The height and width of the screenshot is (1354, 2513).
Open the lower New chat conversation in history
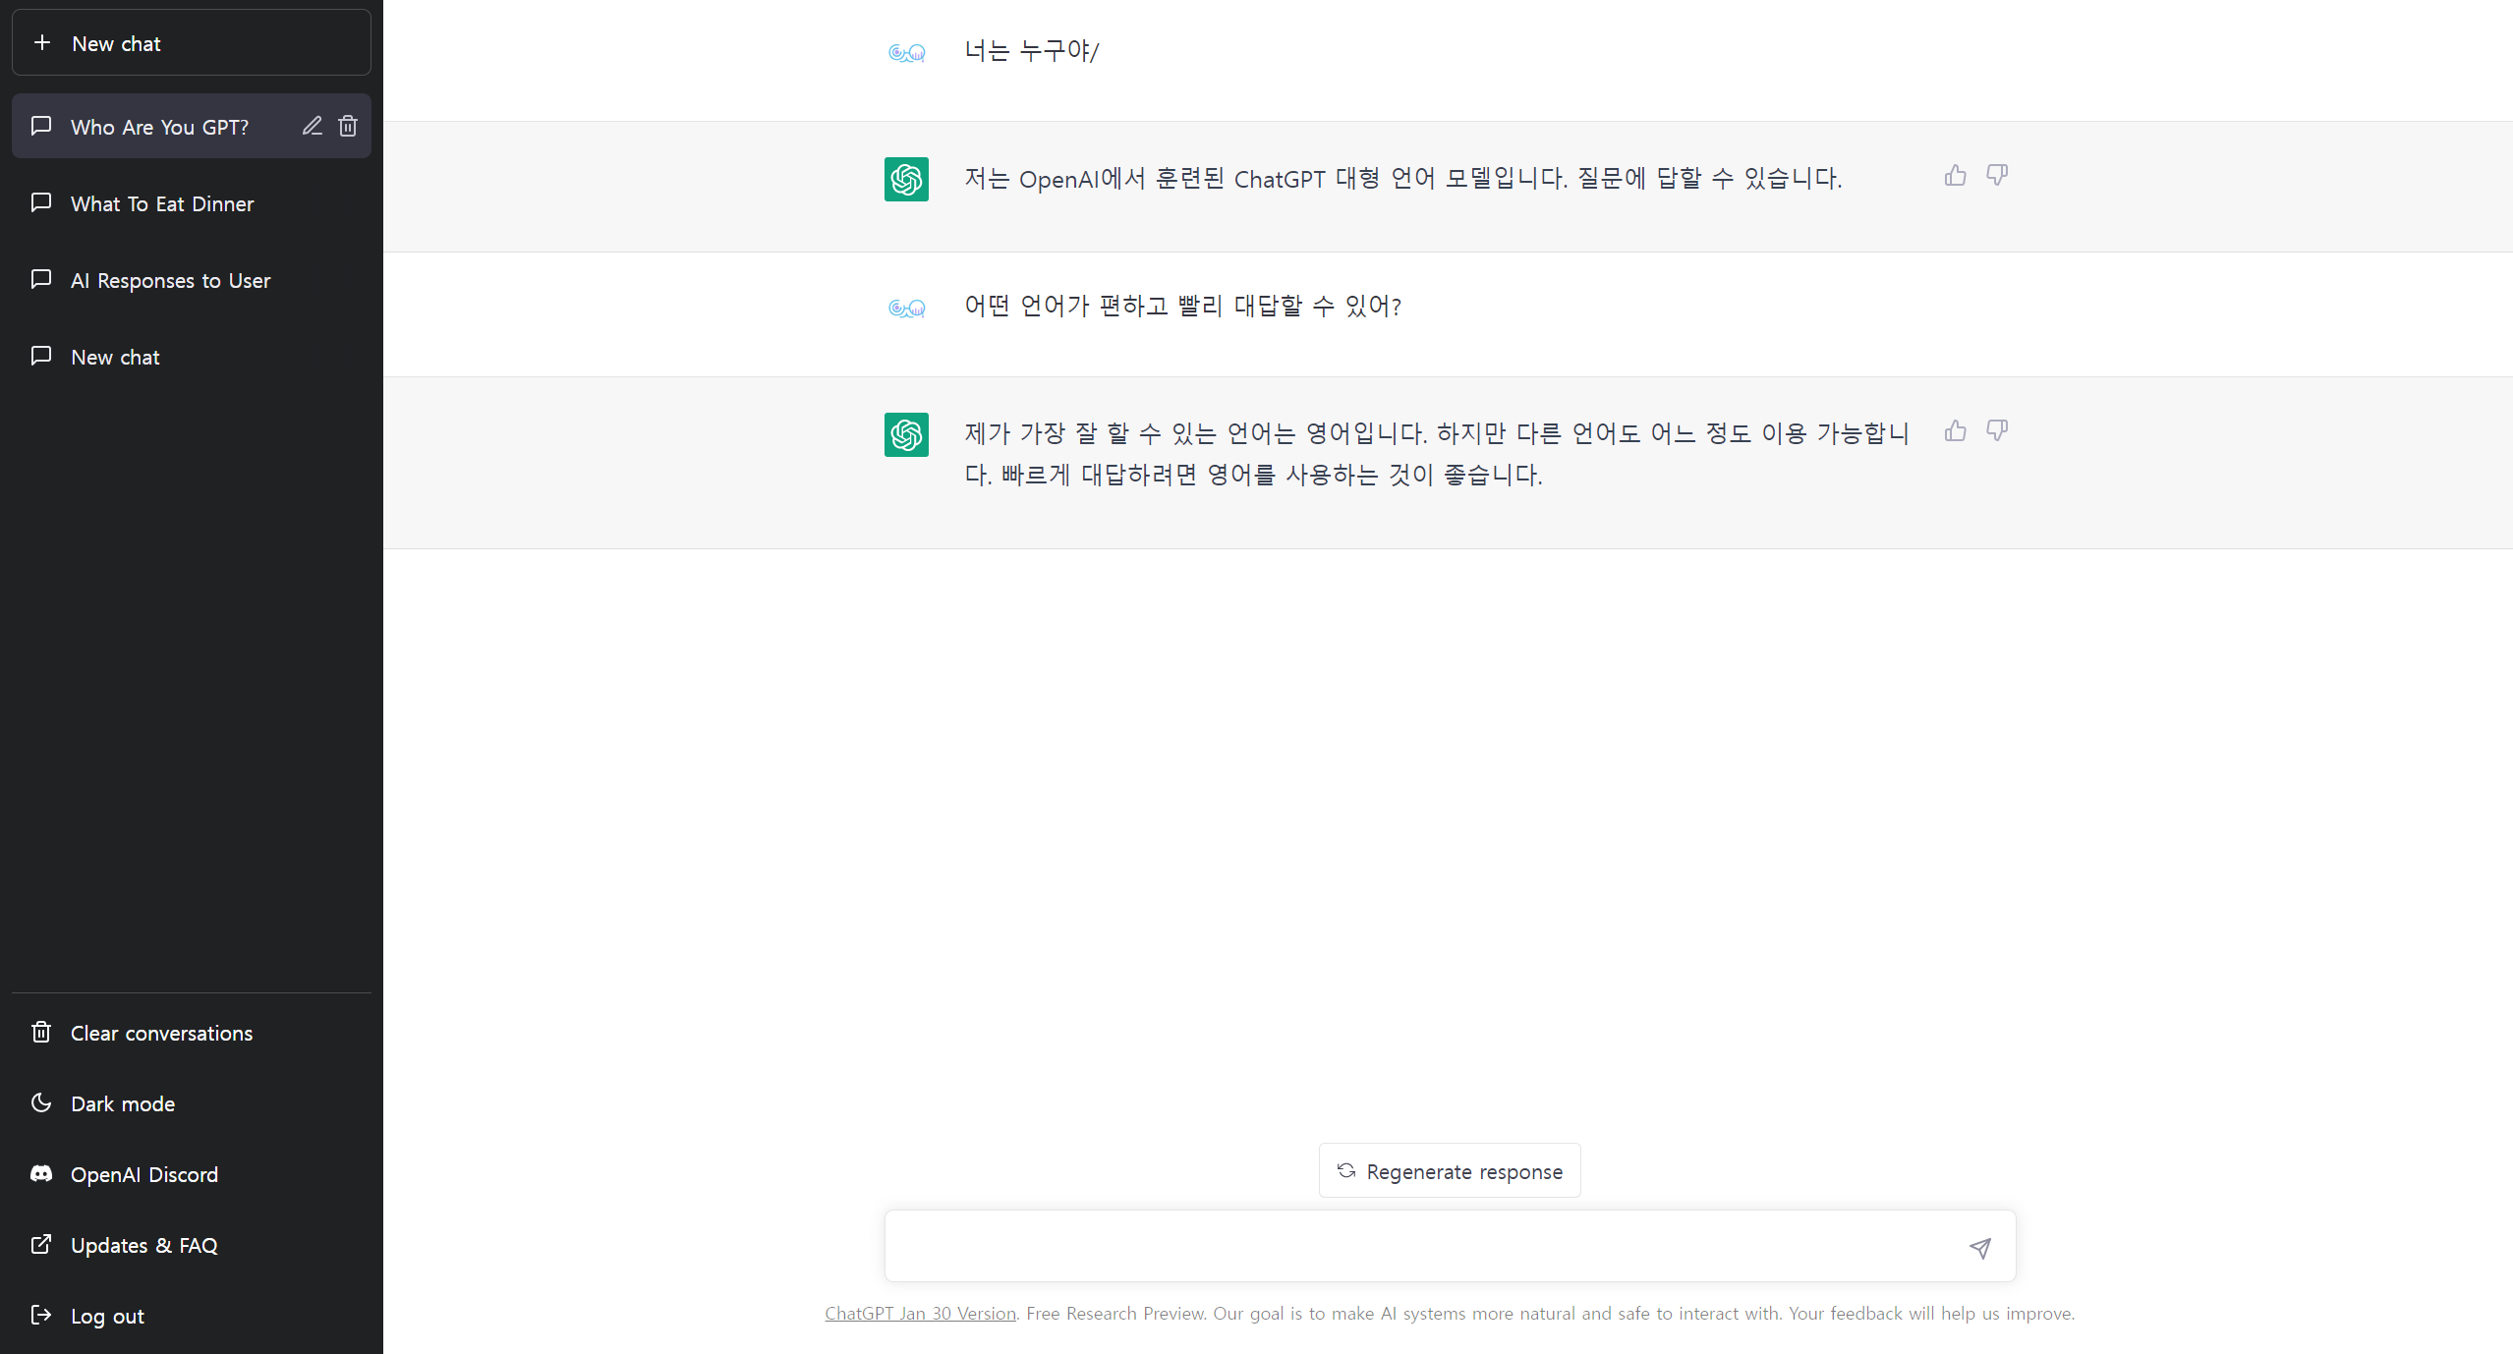(115, 357)
